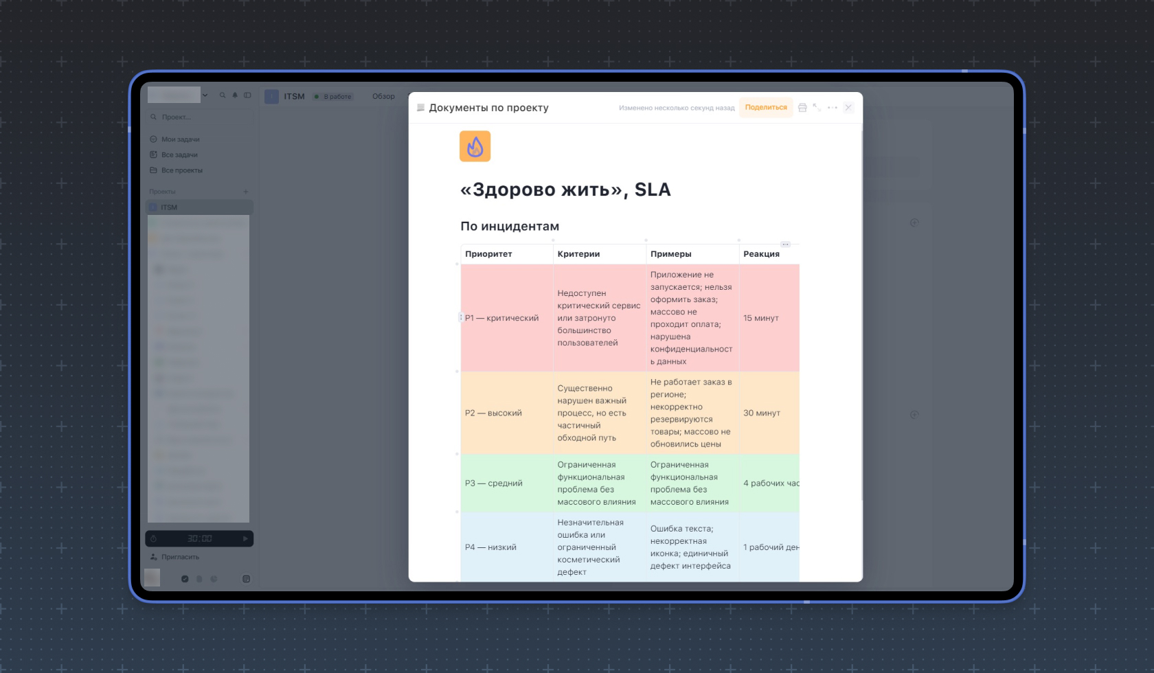Viewport: 1154px width, 673px height.
Task: Expand the document to full screen
Action: click(x=817, y=108)
